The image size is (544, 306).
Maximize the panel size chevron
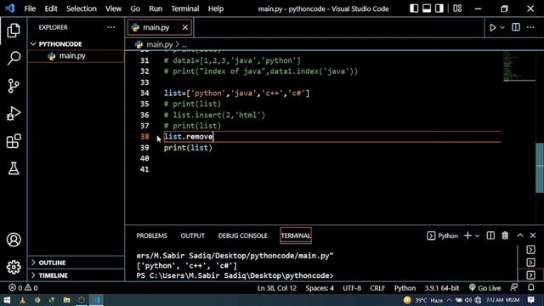[519, 235]
